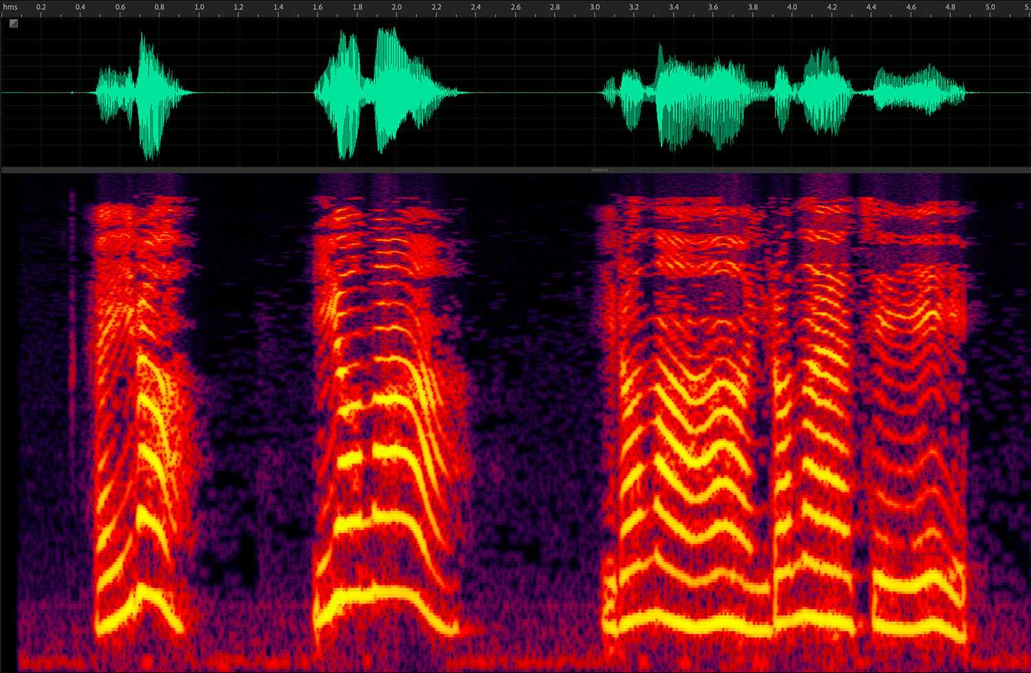The width and height of the screenshot is (1031, 673).
Task: Click the 3.8 ruler mark
Action: point(753,8)
